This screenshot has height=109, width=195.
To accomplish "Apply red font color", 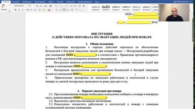I will [x=49, y=10].
